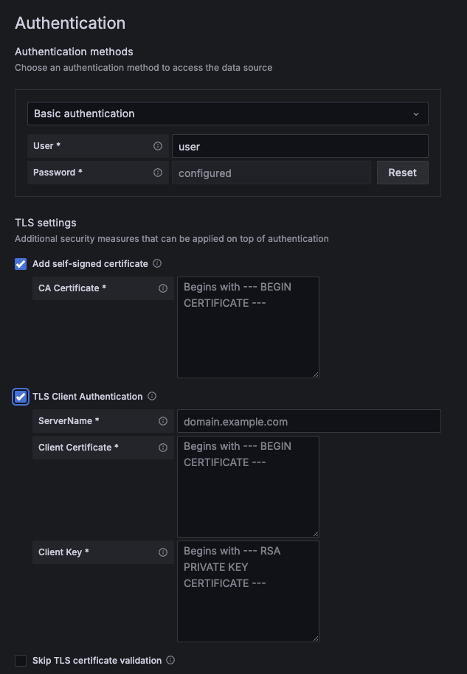
Task: Open tooltip icon for Skip TLS certificate validation
Action: click(169, 660)
